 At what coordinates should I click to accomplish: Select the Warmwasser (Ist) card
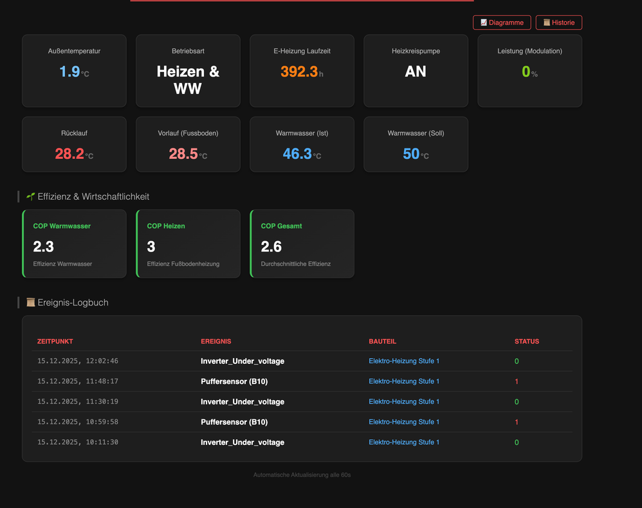pyautogui.click(x=302, y=145)
